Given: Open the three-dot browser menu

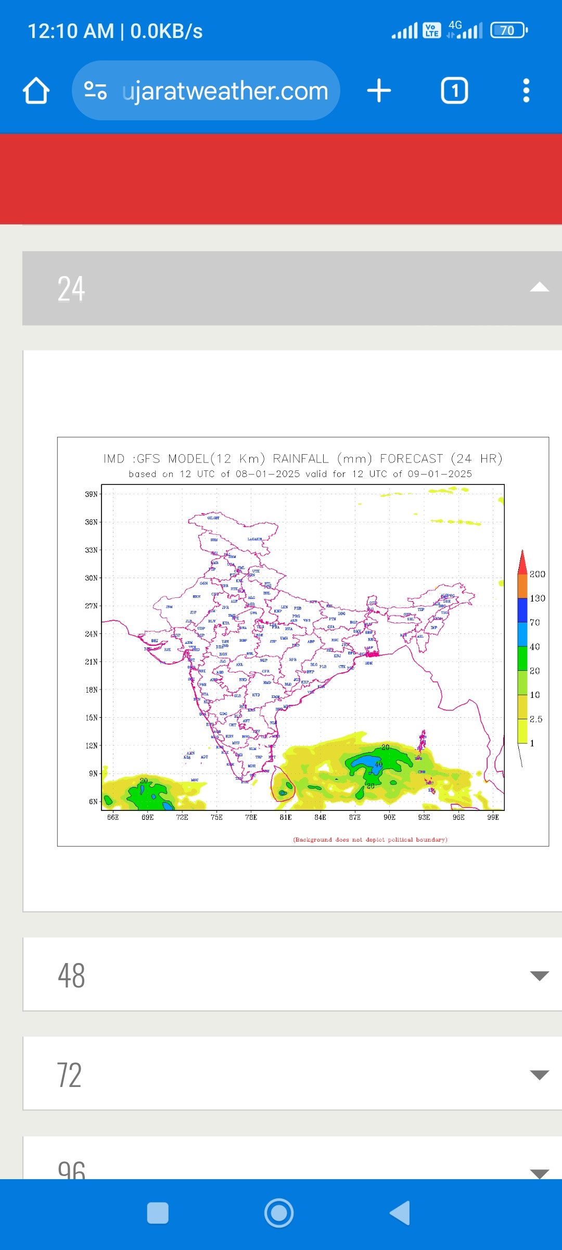Looking at the screenshot, I should tap(526, 91).
